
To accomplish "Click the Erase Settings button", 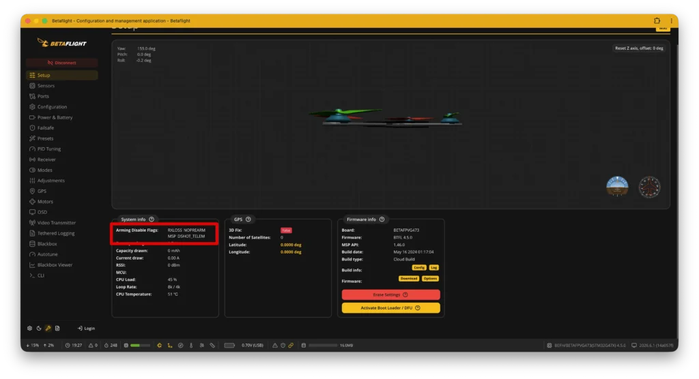I will tap(391, 295).
